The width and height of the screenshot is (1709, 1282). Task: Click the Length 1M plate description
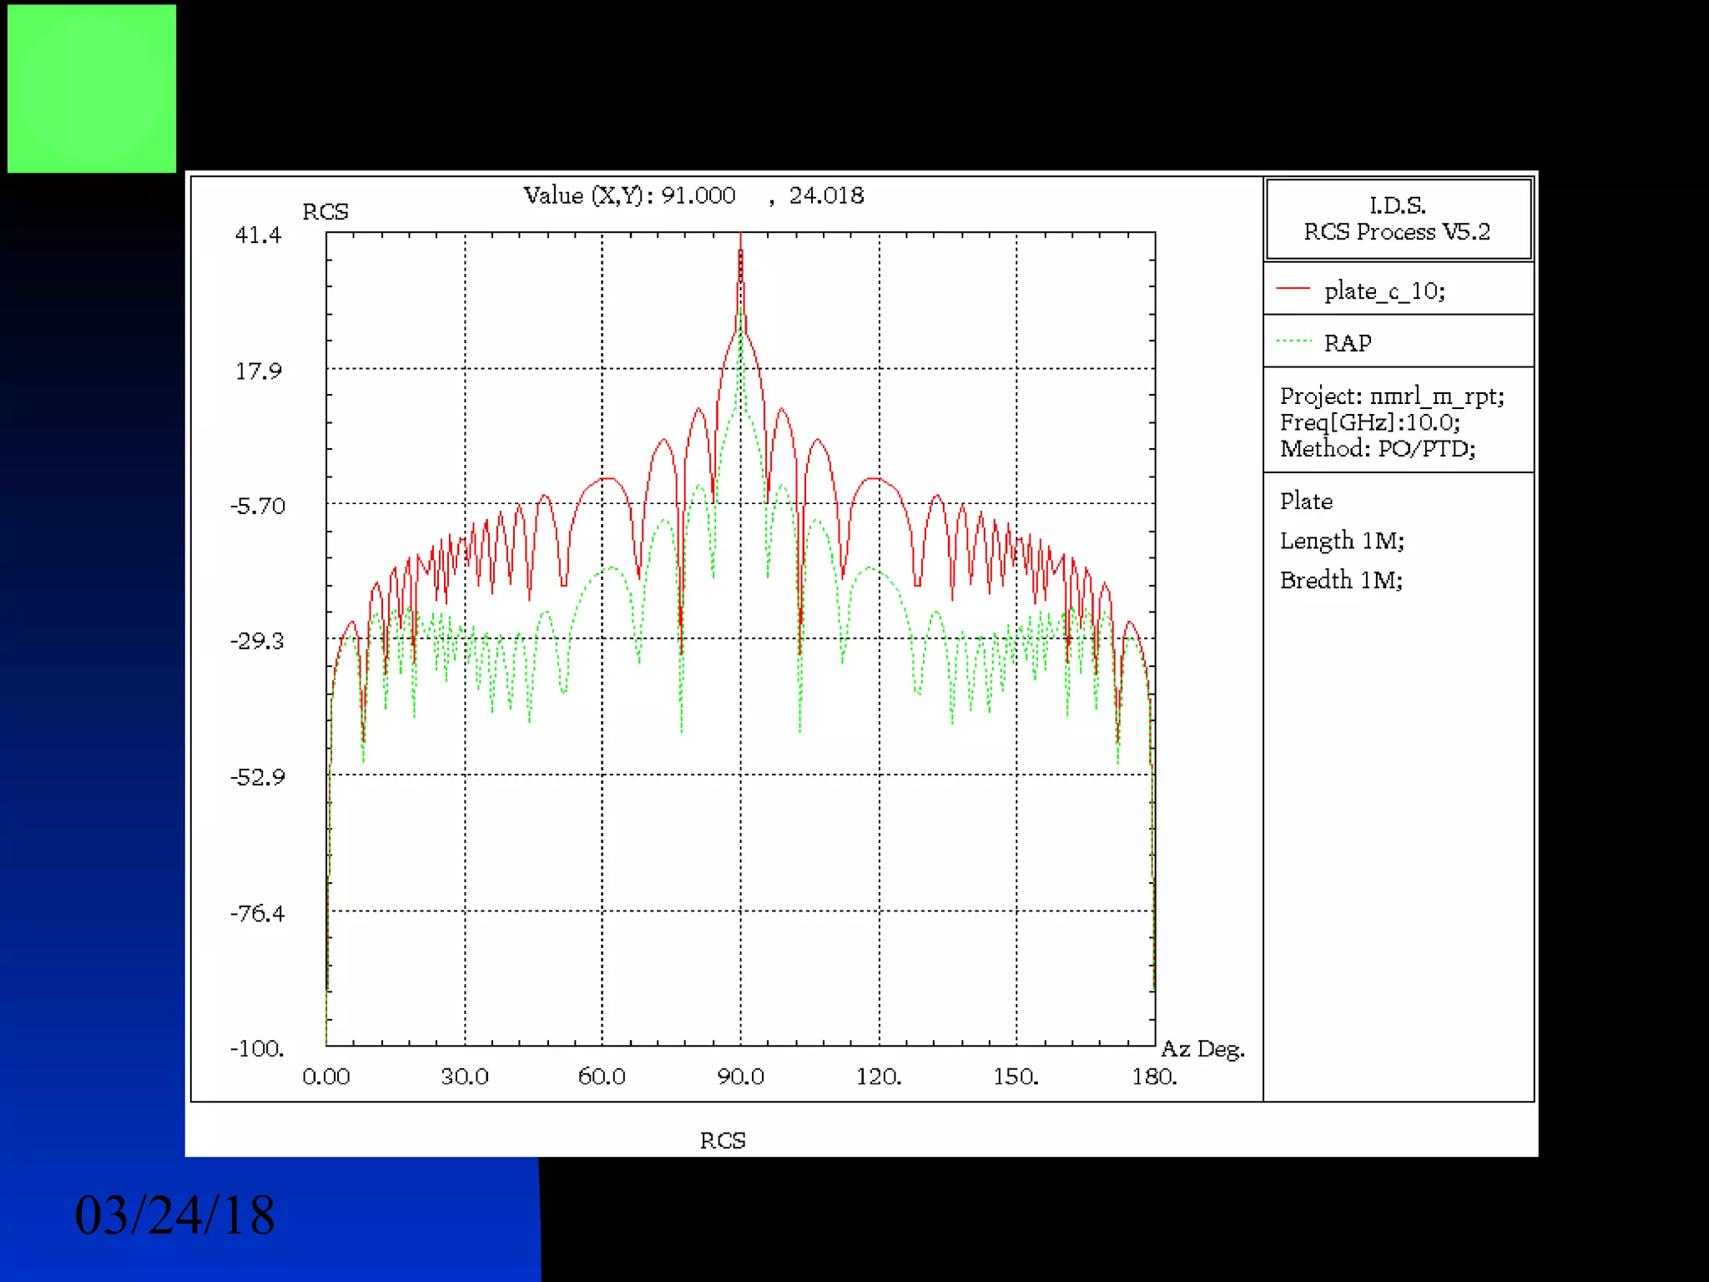tap(1341, 541)
